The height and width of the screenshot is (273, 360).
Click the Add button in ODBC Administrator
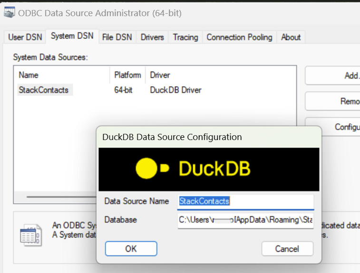[333, 75]
